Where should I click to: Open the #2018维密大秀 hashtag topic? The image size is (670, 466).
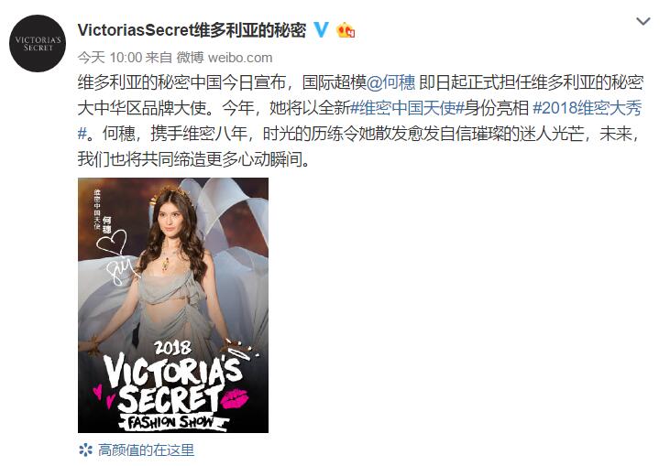tap(588, 108)
